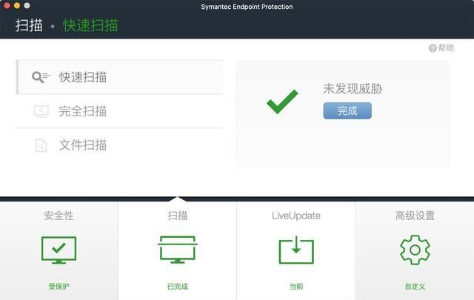
Task: Switch to the 高级设置 tab
Action: 415,250
